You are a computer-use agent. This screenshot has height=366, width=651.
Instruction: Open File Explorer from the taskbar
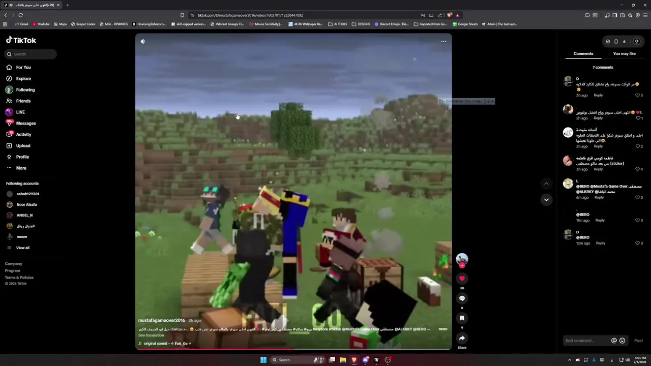click(x=343, y=360)
